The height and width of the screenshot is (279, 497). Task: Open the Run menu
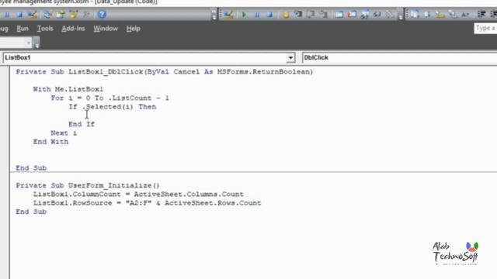tap(23, 29)
